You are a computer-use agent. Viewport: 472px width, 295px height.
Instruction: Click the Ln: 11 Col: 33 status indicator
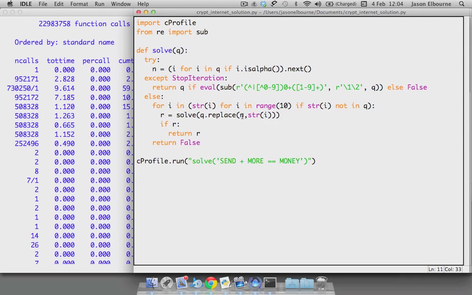click(445, 269)
